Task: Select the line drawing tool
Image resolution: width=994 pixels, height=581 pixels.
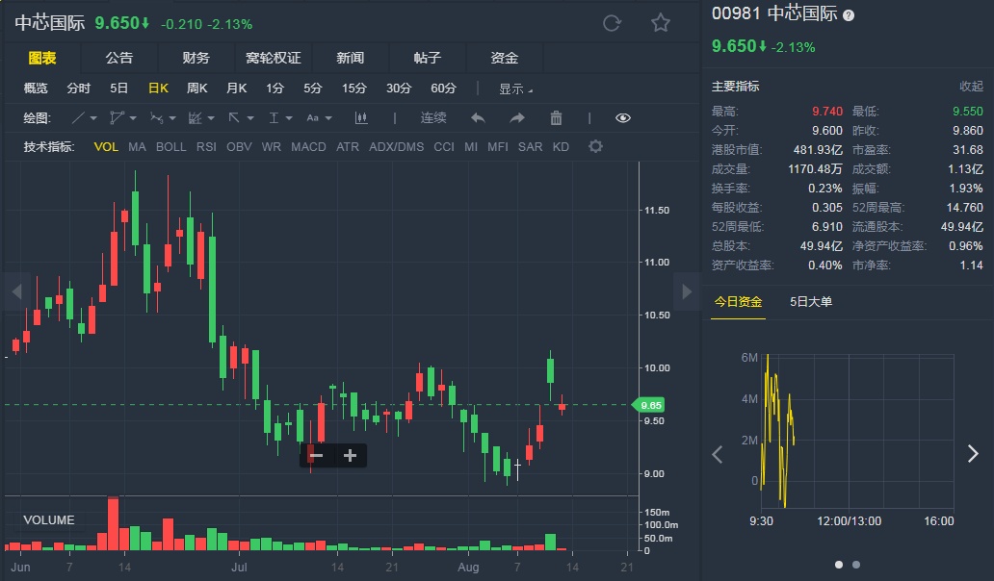Action: (x=78, y=117)
